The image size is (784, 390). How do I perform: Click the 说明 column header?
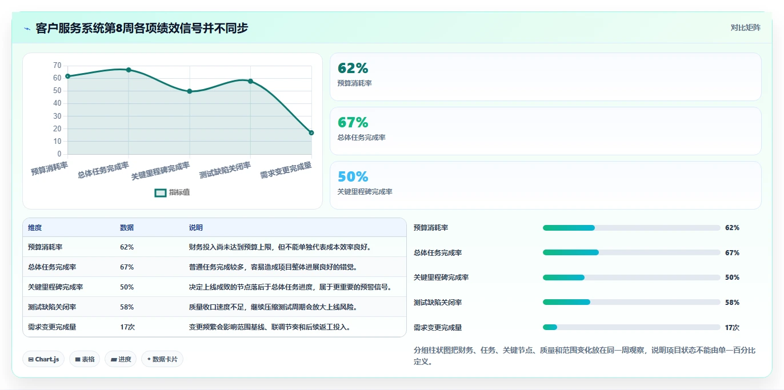click(x=196, y=227)
